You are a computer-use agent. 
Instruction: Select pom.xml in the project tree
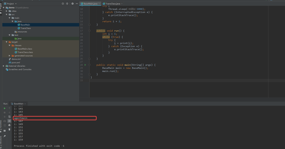pos(16,62)
